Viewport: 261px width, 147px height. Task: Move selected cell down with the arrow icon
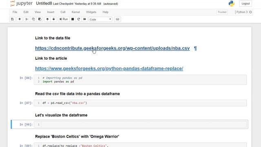(x=53, y=19)
